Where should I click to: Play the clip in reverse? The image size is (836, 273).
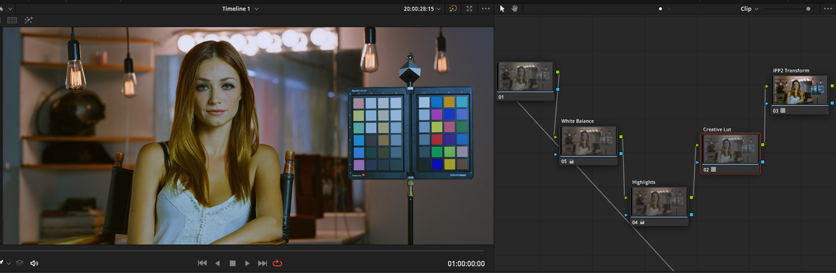tap(217, 263)
